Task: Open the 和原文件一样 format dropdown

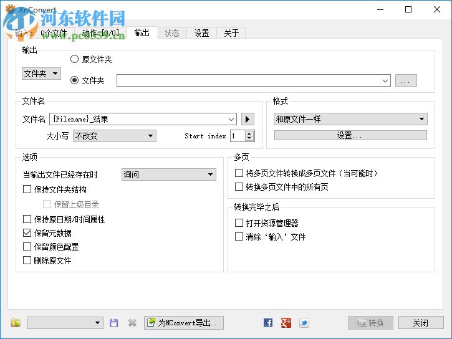Action: click(350, 119)
